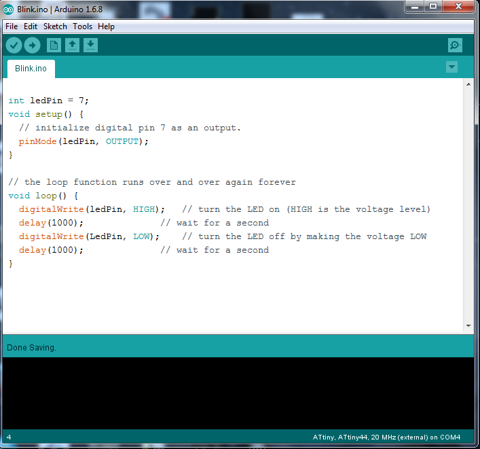Select the Blink.ino tab

click(31, 69)
